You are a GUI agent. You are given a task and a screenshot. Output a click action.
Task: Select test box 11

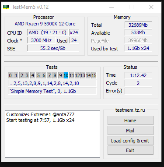(x=72, y=75)
